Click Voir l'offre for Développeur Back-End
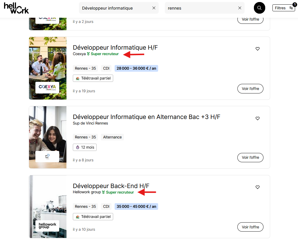298x240 pixels. [250, 227]
